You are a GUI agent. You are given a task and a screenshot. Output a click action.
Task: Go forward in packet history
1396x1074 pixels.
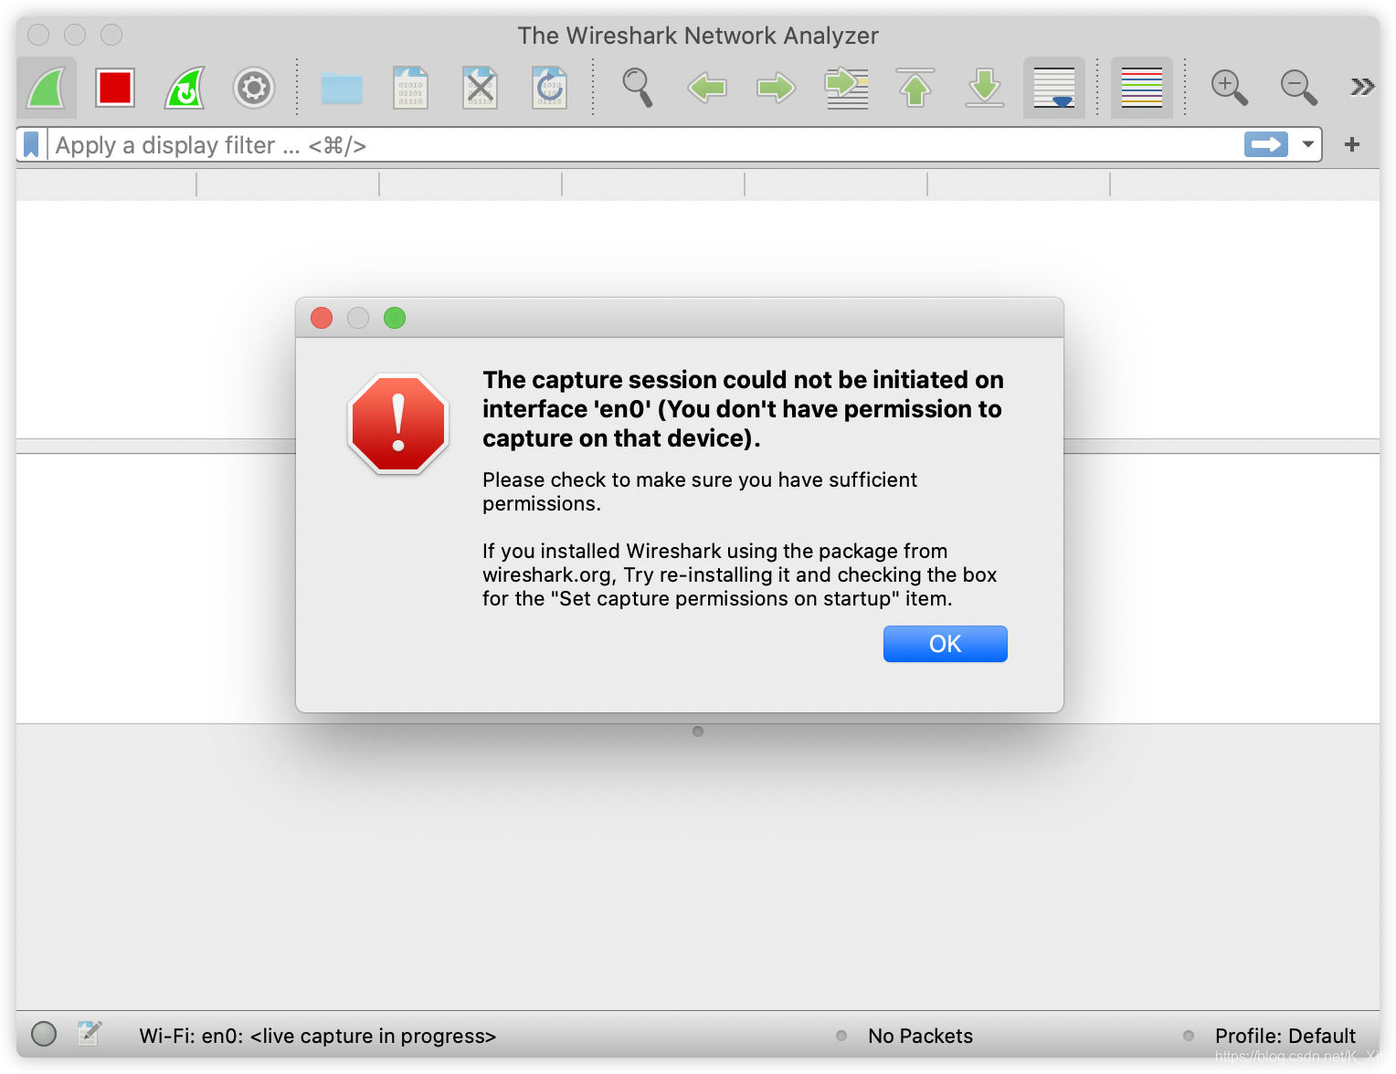tap(777, 88)
